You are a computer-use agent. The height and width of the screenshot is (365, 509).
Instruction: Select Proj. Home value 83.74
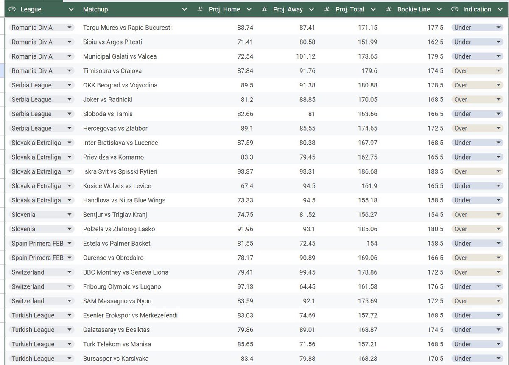[x=245, y=28]
